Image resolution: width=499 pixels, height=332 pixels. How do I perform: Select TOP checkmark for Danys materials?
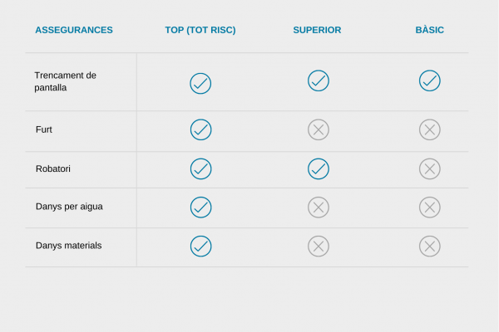tap(200, 247)
